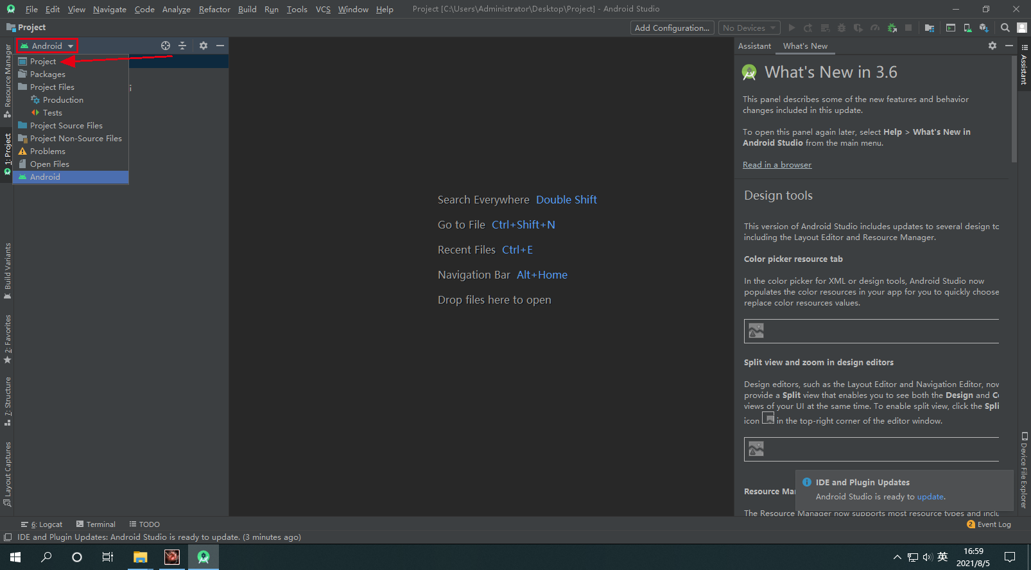The image size is (1031, 570).
Task: Open 2: Favorites side tab
Action: pos(8,339)
